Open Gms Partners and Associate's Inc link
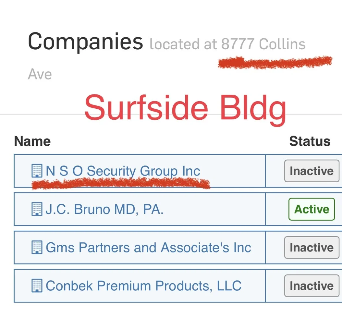Image resolution: width=342 pixels, height=316 pixels. 148,248
